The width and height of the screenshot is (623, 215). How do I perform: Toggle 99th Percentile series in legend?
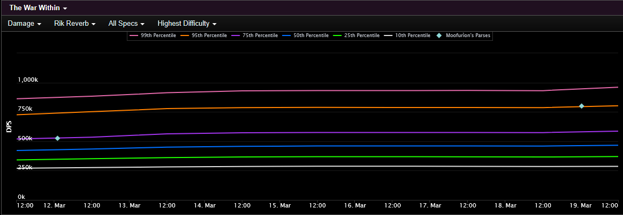(x=152, y=35)
